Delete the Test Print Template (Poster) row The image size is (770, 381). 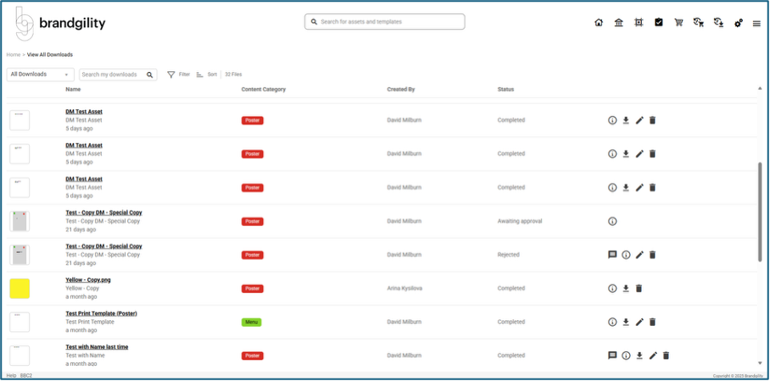pyautogui.click(x=652, y=323)
